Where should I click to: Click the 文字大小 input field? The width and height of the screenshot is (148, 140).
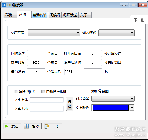47,109
